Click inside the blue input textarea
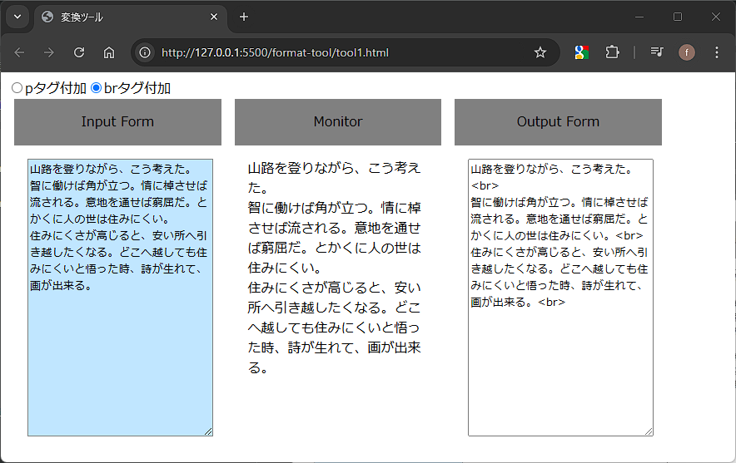The width and height of the screenshot is (736, 463). [x=120, y=298]
